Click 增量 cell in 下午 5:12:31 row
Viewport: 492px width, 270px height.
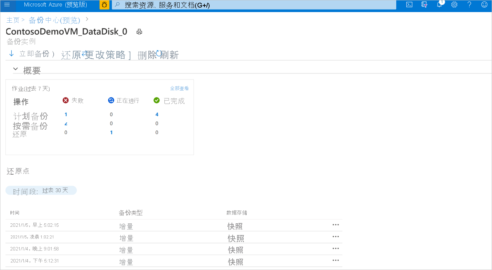tap(126, 262)
